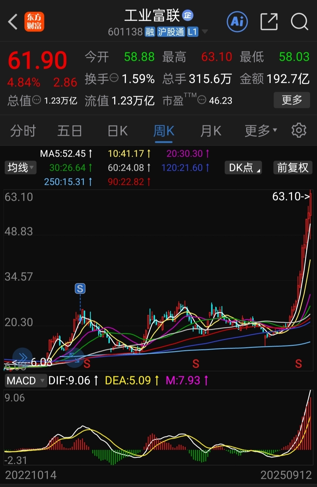
Task: Tap the 沪股通 badge
Action: coord(171,32)
